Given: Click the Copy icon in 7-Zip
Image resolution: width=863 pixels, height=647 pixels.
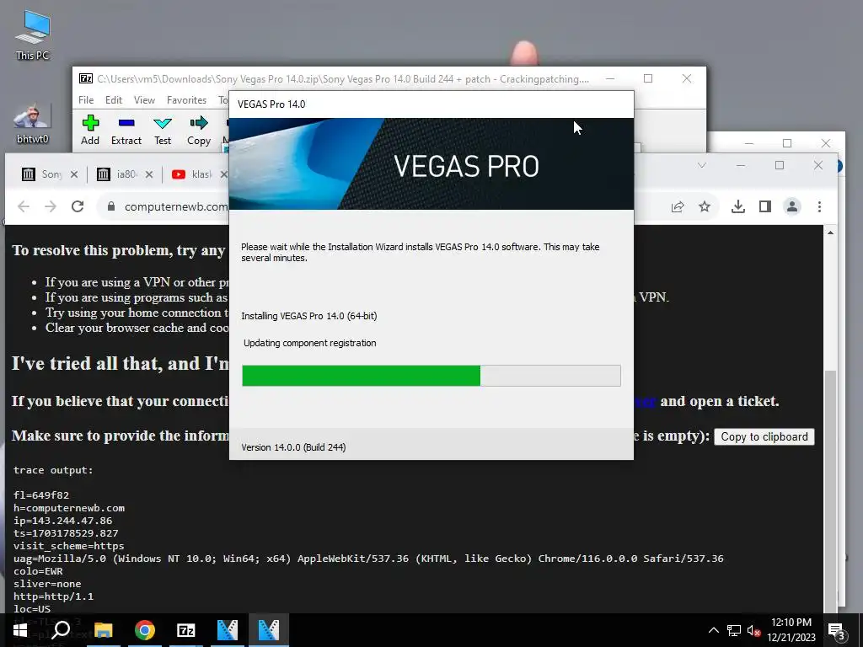Looking at the screenshot, I should [x=199, y=131].
